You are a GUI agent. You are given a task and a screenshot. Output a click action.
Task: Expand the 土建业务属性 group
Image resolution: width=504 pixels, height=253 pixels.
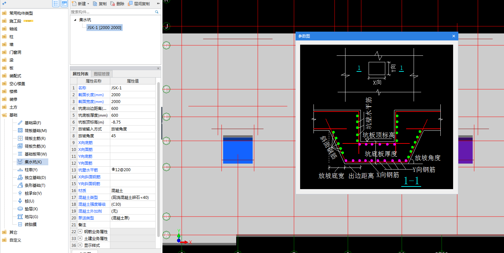click(80, 238)
